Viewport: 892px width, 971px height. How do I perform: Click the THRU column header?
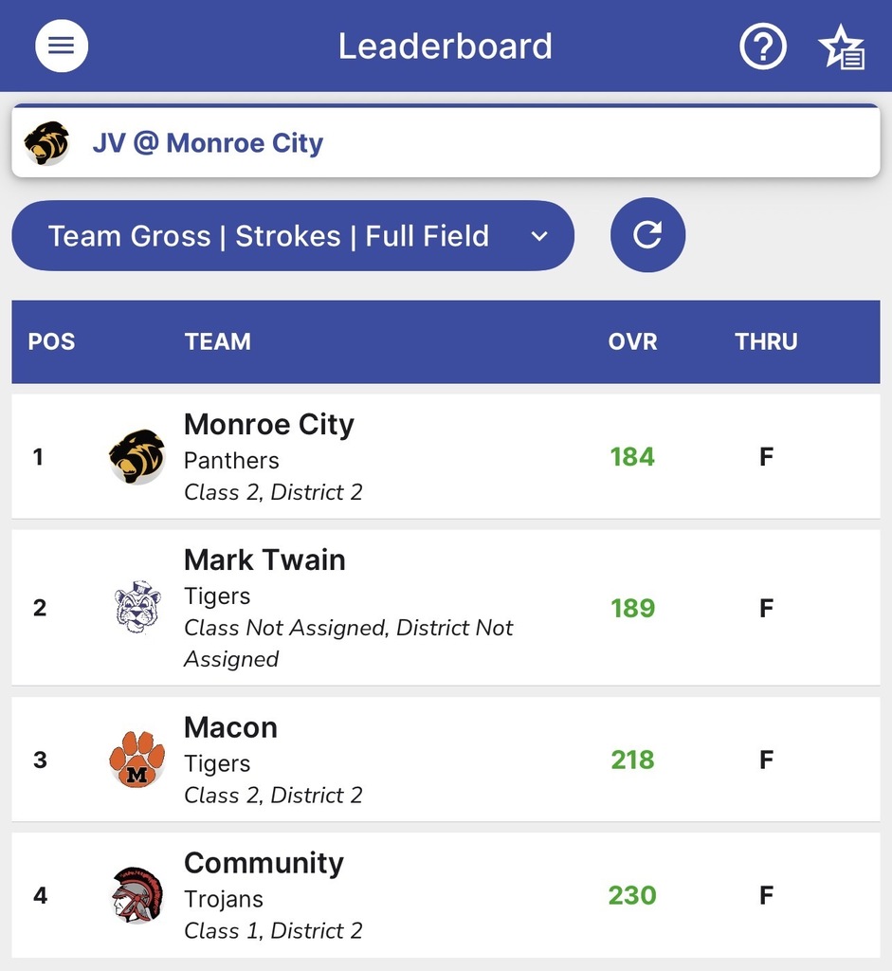pos(766,341)
